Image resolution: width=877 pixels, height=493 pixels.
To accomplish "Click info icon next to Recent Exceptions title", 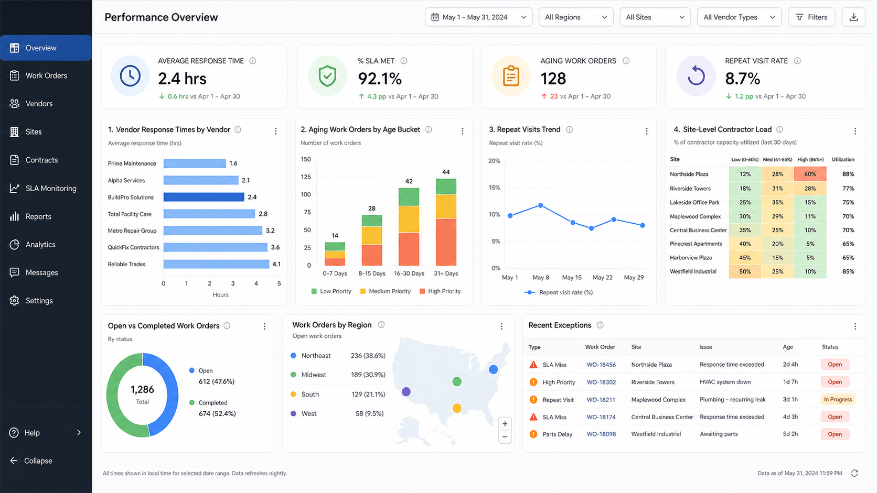I will point(600,325).
